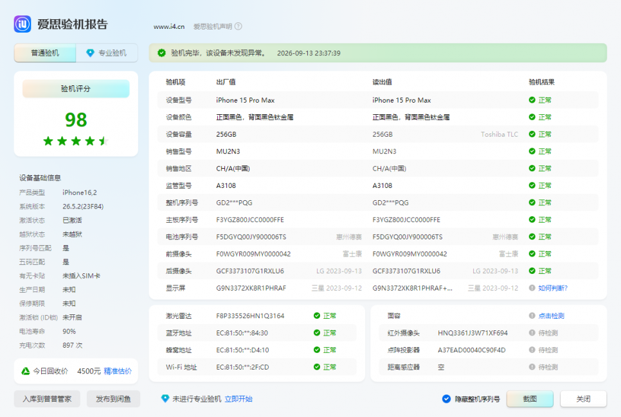
Task: Click the gray info icon in 显示屏 row
Action: 532,288
